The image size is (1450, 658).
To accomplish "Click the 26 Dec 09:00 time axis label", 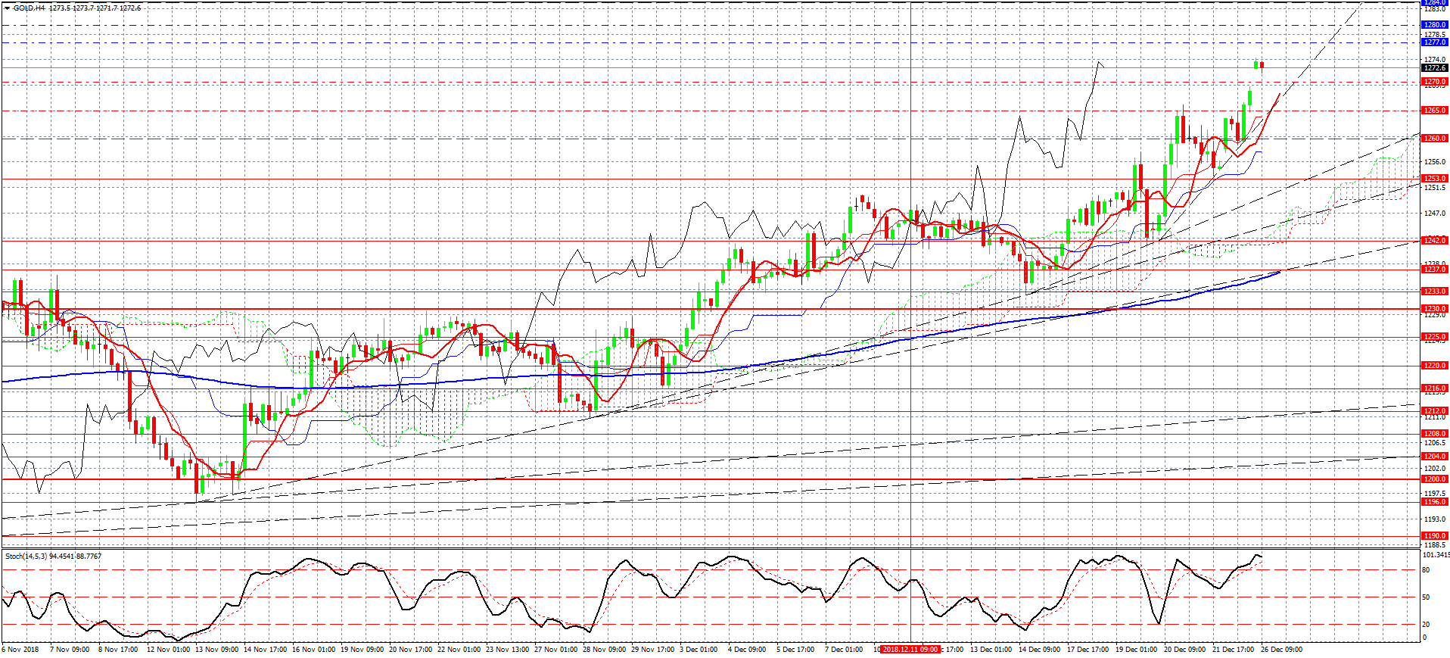I will coord(1281,650).
